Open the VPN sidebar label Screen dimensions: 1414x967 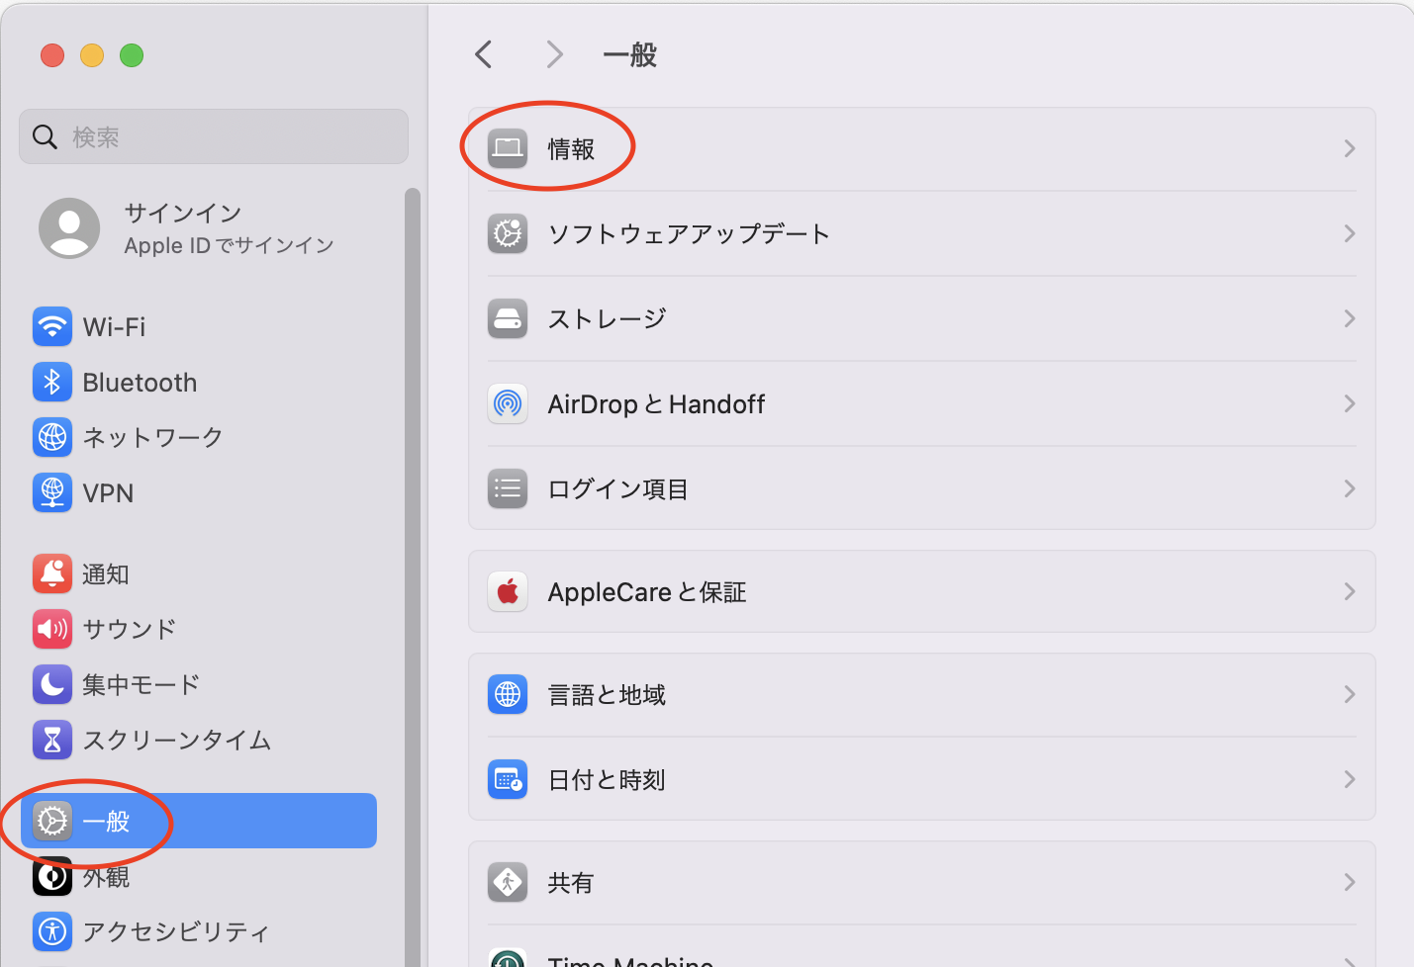coord(108,492)
